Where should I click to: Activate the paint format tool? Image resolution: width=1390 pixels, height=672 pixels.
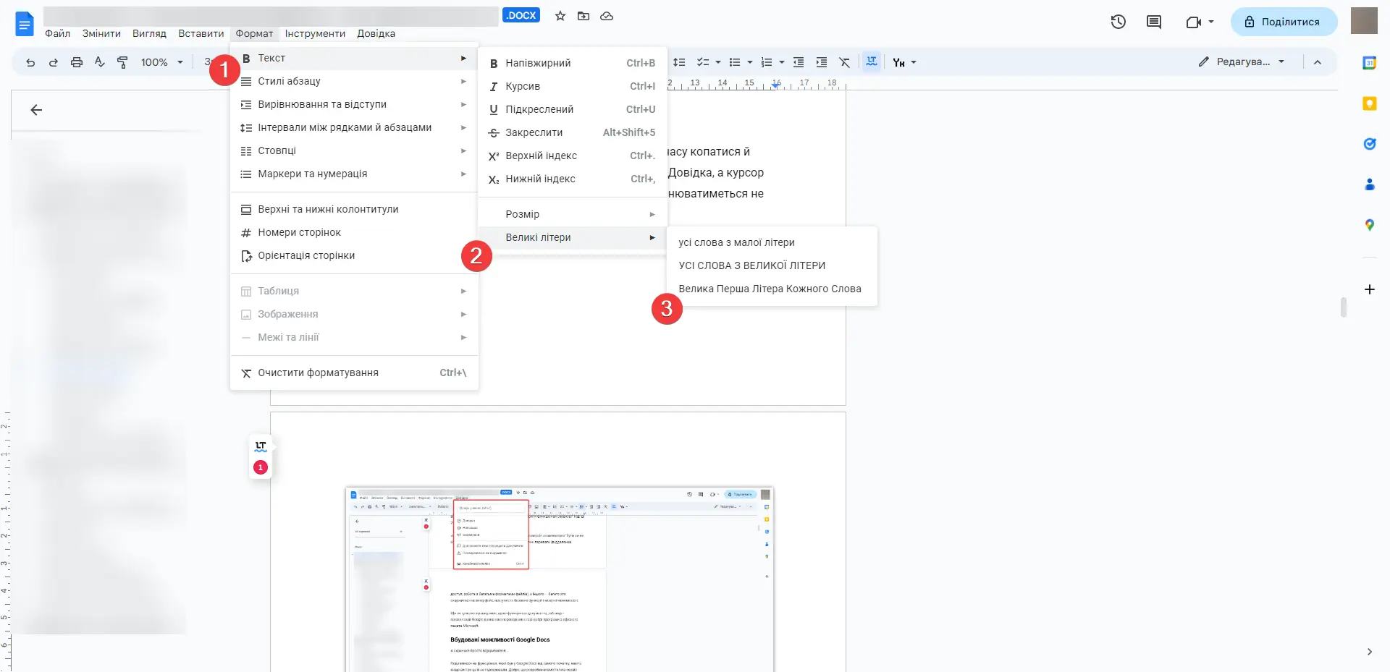123,62
